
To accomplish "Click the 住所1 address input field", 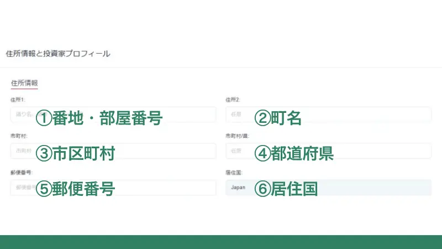I will tap(113, 115).
